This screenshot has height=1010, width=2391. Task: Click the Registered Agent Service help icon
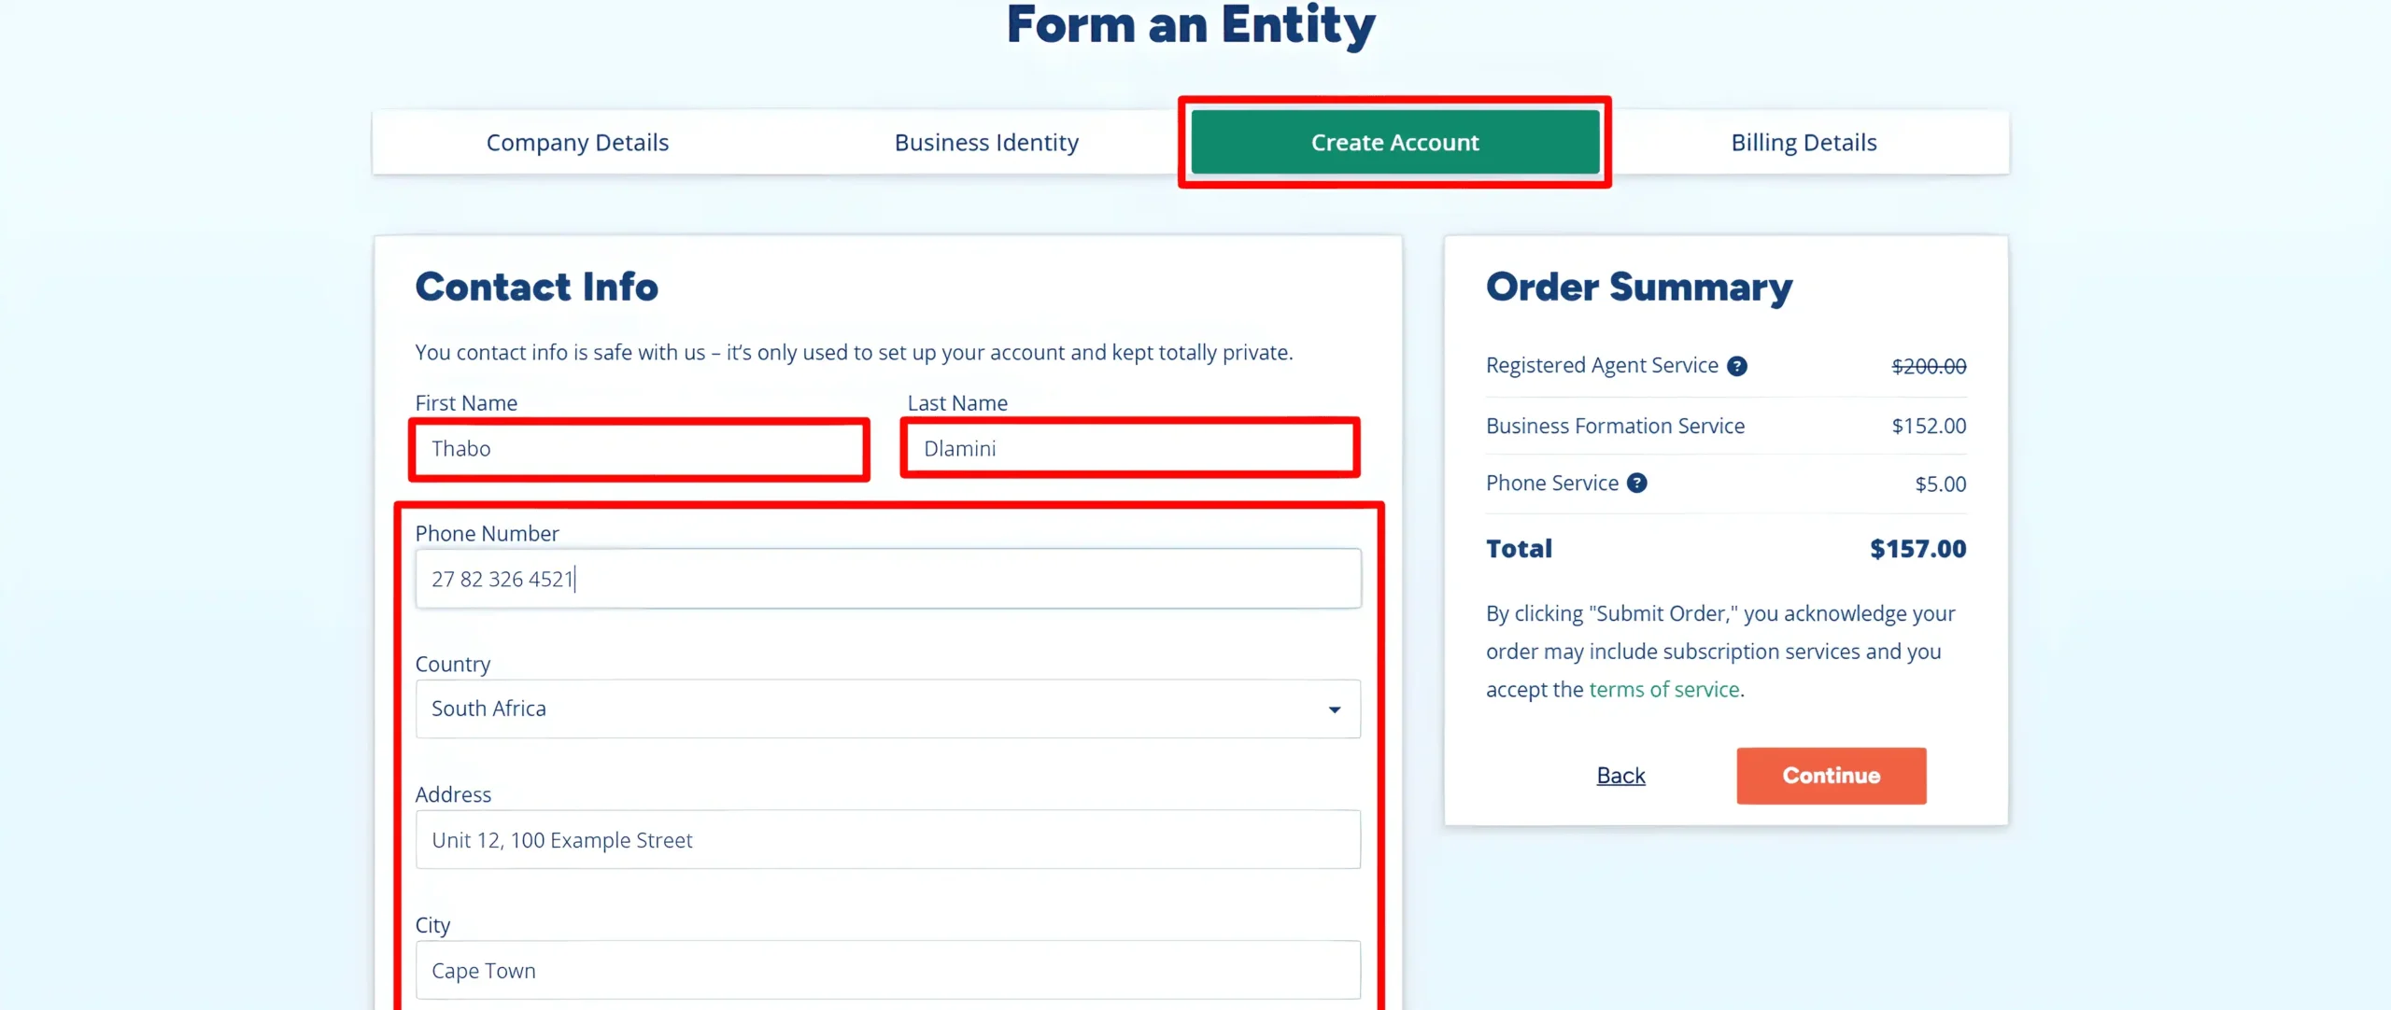pyautogui.click(x=1736, y=366)
